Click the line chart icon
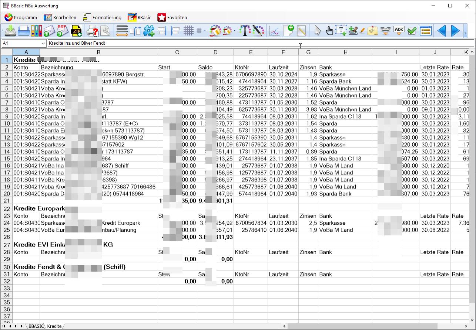This screenshot has width=476, height=330. click(x=274, y=31)
